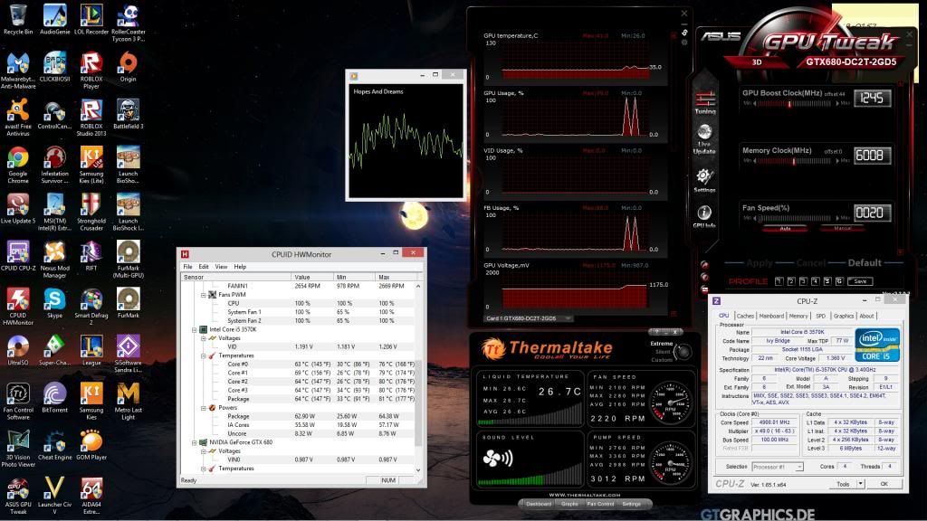Open the GPU card selector dropdown
The width and height of the screenshot is (927, 521).
tap(529, 318)
